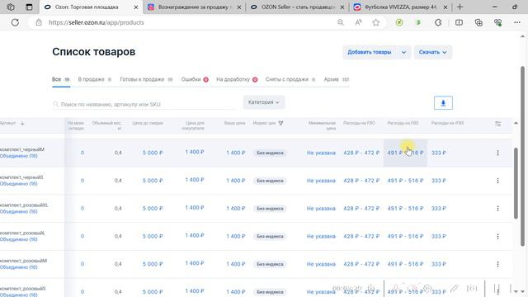
Task: Open Объединено (16) link under комплект_розовыйM
Action: pos(19,267)
